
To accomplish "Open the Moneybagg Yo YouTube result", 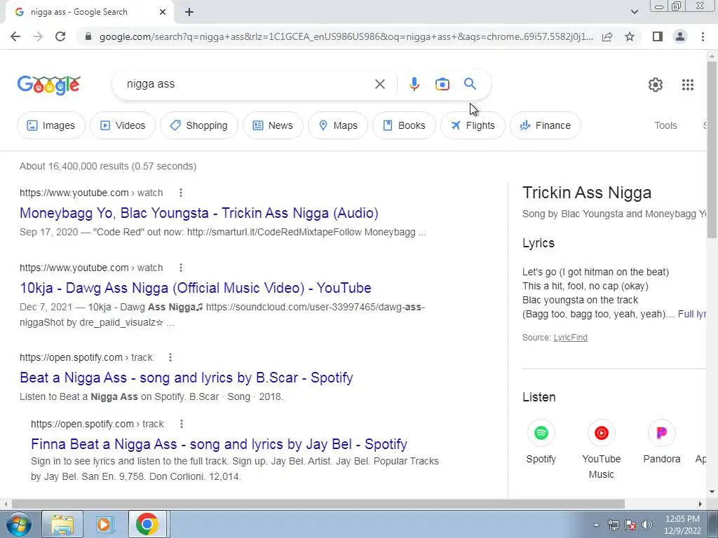I will (198, 213).
